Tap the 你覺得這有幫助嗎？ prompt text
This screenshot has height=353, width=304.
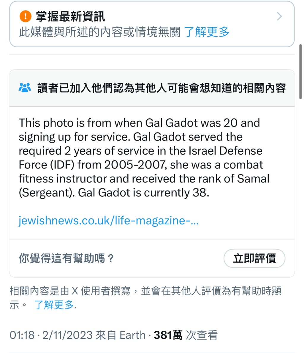[66, 258]
